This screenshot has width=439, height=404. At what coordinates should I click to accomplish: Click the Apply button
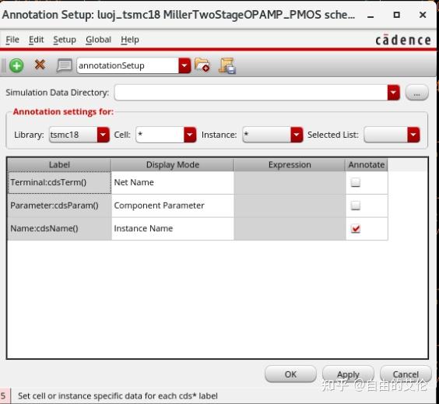click(348, 374)
